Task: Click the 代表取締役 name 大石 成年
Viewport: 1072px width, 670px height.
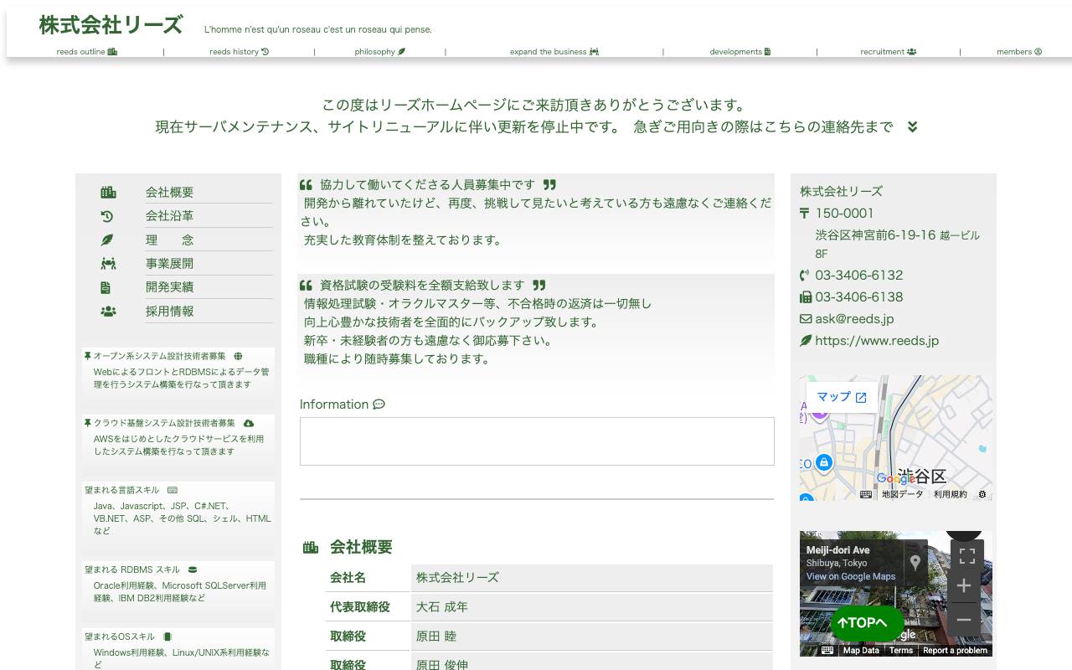Action: coord(442,607)
